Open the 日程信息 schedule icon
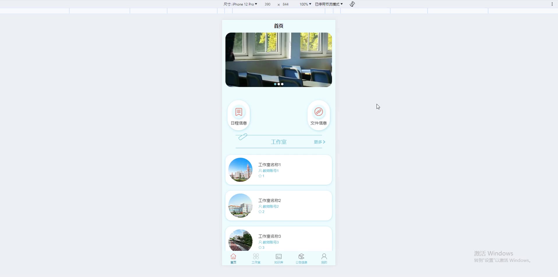Viewport: 558px width, 277px height. pos(239,112)
